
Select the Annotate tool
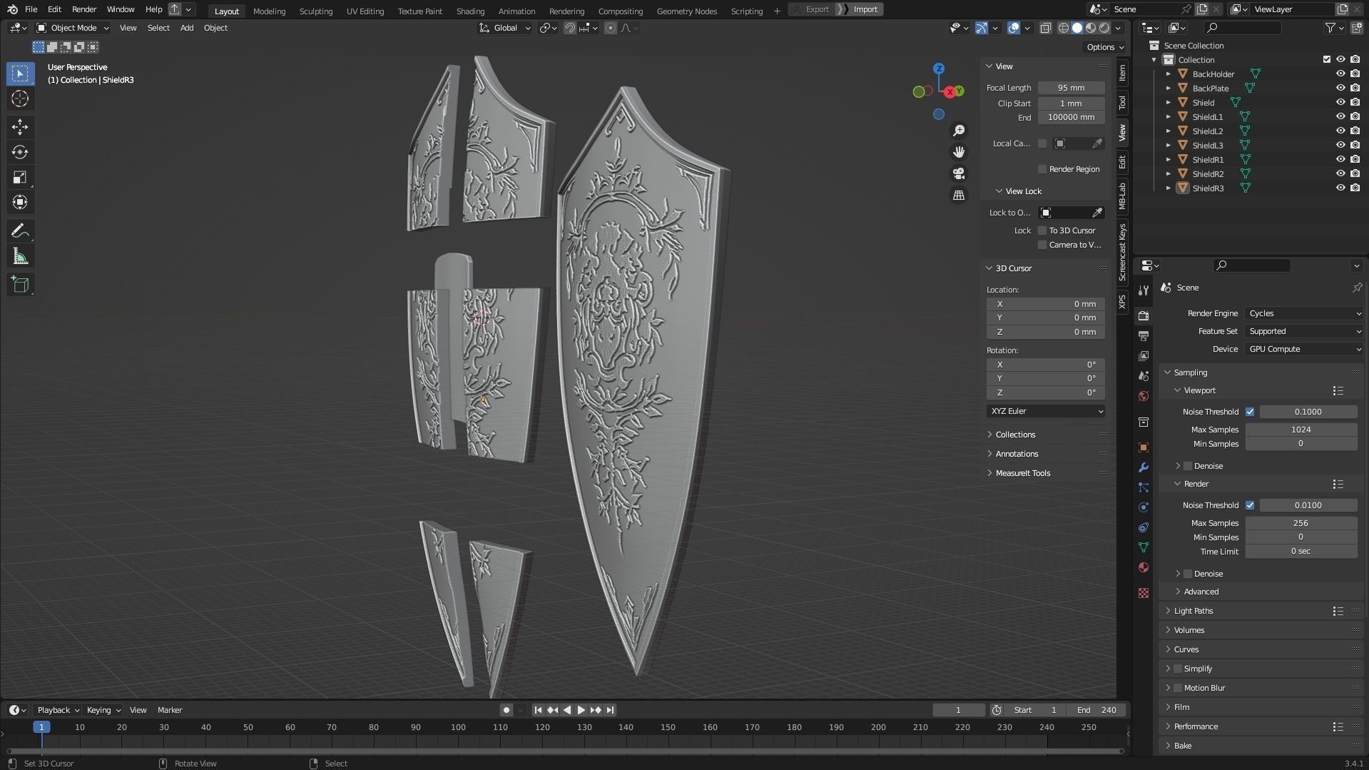tap(20, 231)
